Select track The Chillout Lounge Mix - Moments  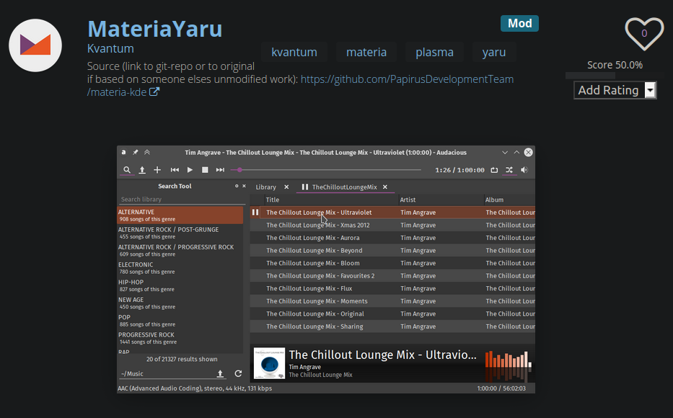point(392,301)
